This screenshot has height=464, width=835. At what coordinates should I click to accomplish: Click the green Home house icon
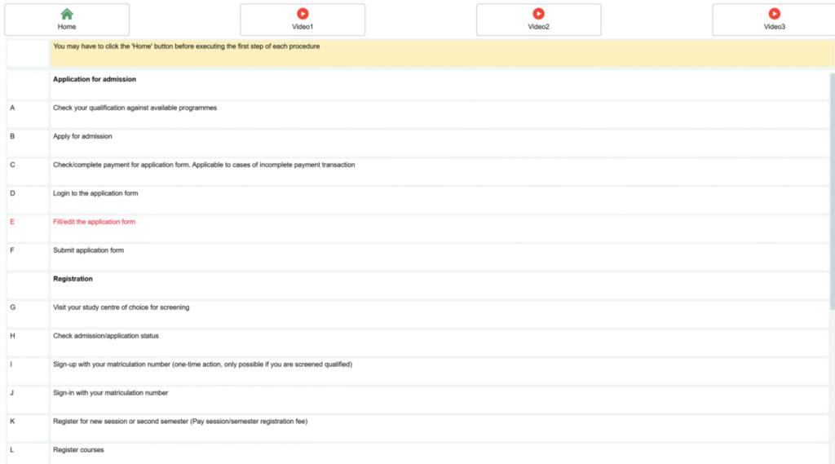click(67, 14)
